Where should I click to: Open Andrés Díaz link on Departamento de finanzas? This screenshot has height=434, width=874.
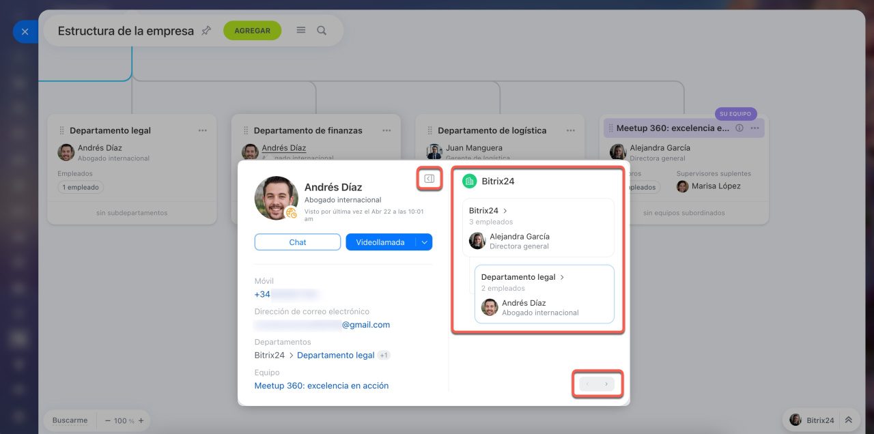(x=284, y=147)
